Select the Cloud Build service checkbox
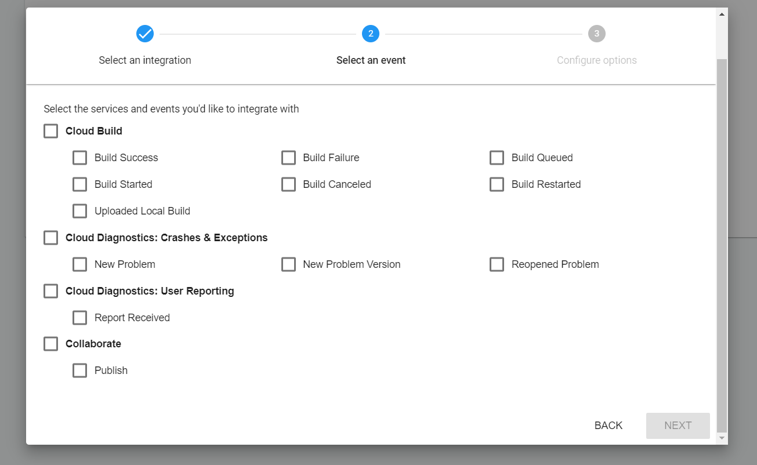The width and height of the screenshot is (757, 465). coord(51,131)
